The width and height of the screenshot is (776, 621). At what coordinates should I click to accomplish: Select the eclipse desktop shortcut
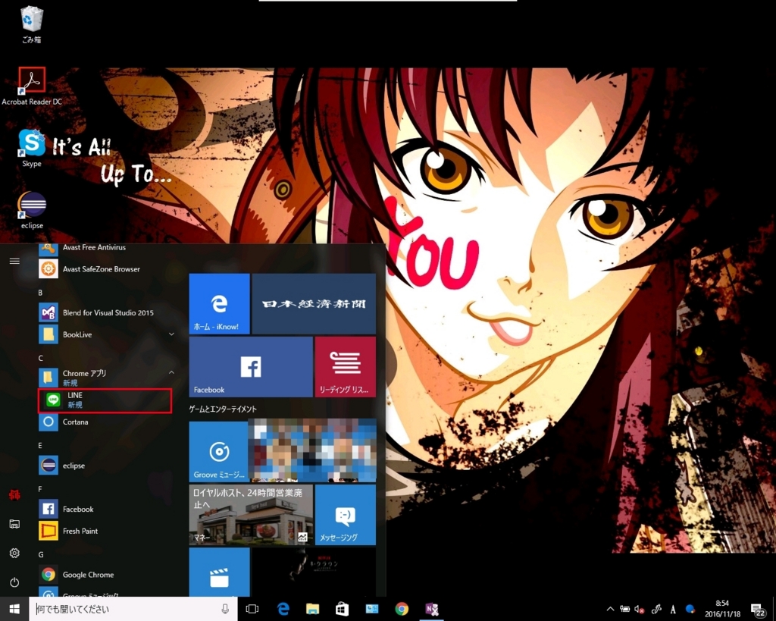tap(32, 210)
